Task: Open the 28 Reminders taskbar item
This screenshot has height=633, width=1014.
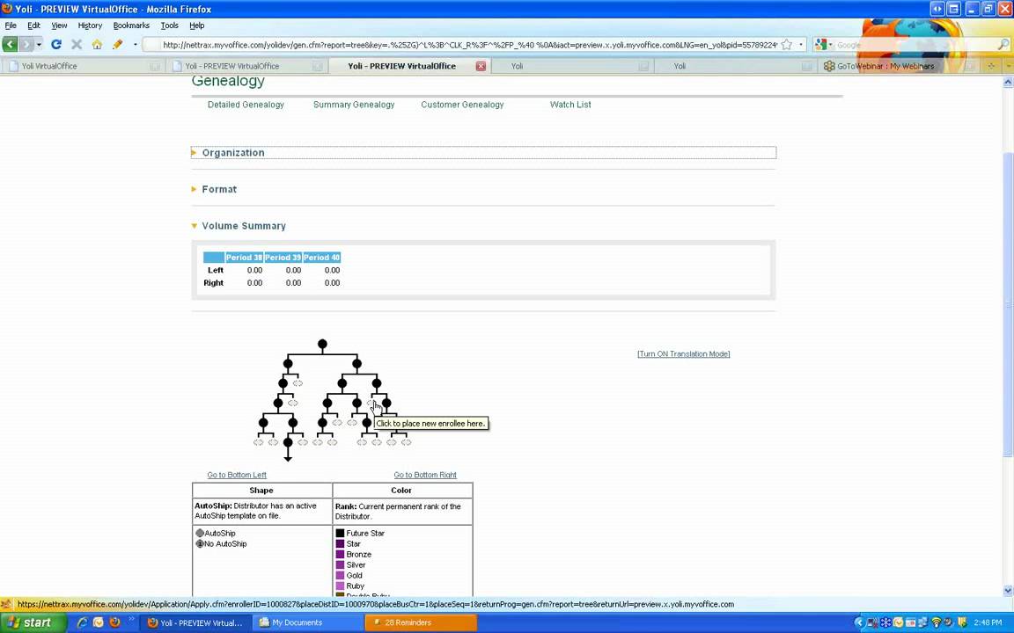Action: tap(421, 622)
